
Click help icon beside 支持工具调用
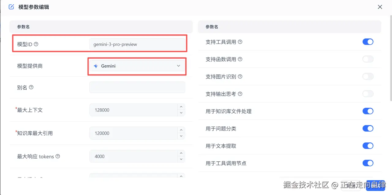tap(240, 42)
